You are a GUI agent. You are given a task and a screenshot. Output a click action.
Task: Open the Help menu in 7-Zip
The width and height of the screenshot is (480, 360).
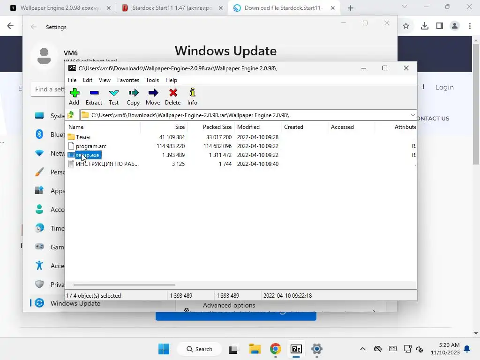[x=171, y=80]
